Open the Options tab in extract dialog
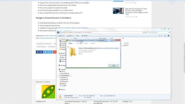This screenshot has width=185, height=104. point(93,43)
